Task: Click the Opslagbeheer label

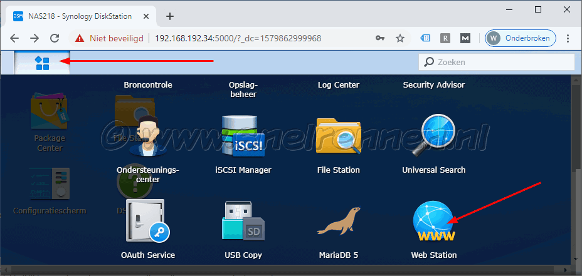Action: click(243, 89)
